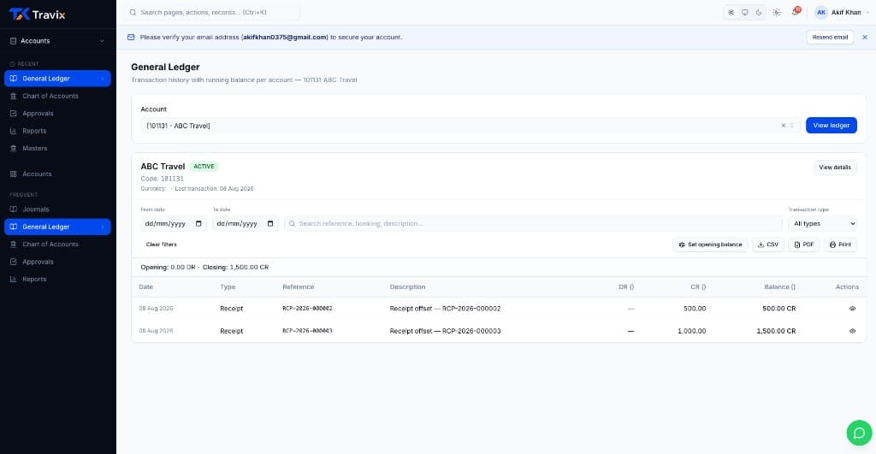The height and width of the screenshot is (454, 876).
Task: Focus the global search box
Action: point(212,12)
